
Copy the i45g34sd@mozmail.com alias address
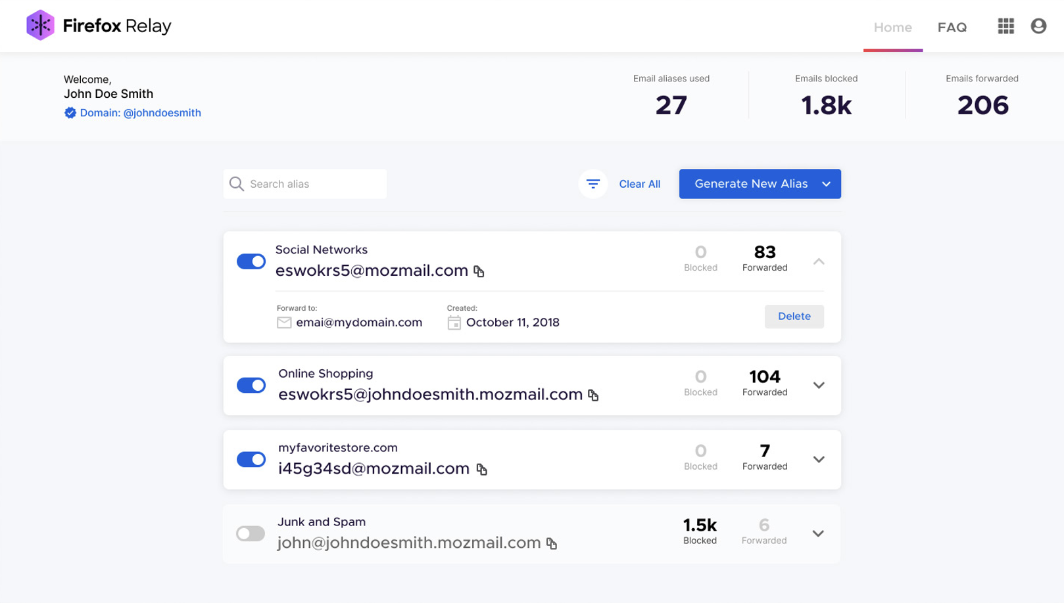(482, 469)
